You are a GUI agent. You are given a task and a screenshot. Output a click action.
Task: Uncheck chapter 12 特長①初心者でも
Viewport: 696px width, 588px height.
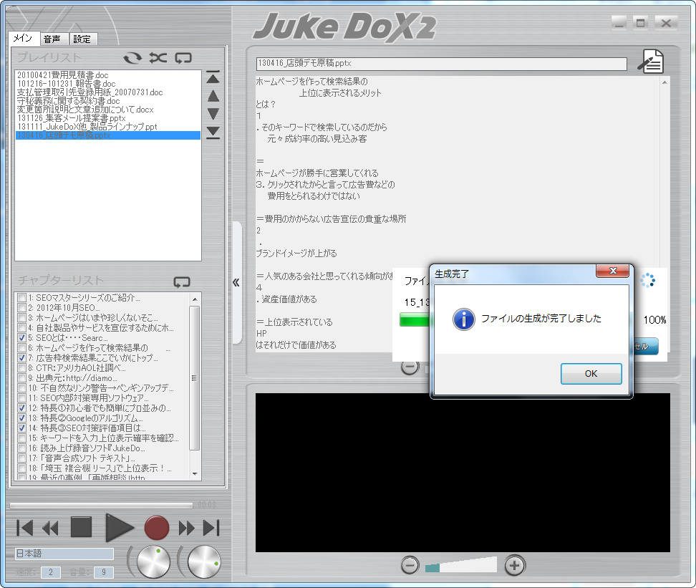pos(21,408)
